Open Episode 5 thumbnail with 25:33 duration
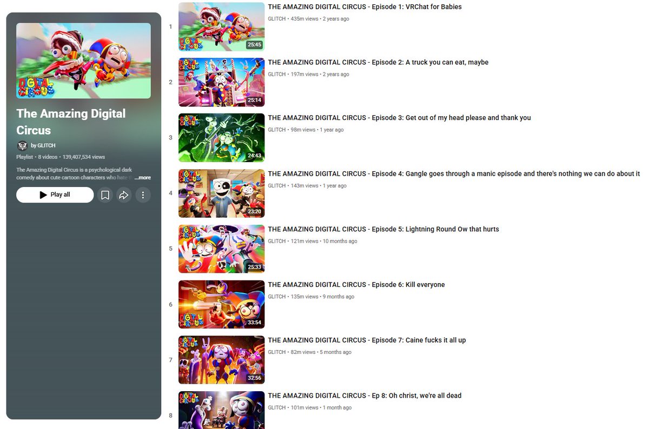This screenshot has height=429, width=649. [222, 249]
